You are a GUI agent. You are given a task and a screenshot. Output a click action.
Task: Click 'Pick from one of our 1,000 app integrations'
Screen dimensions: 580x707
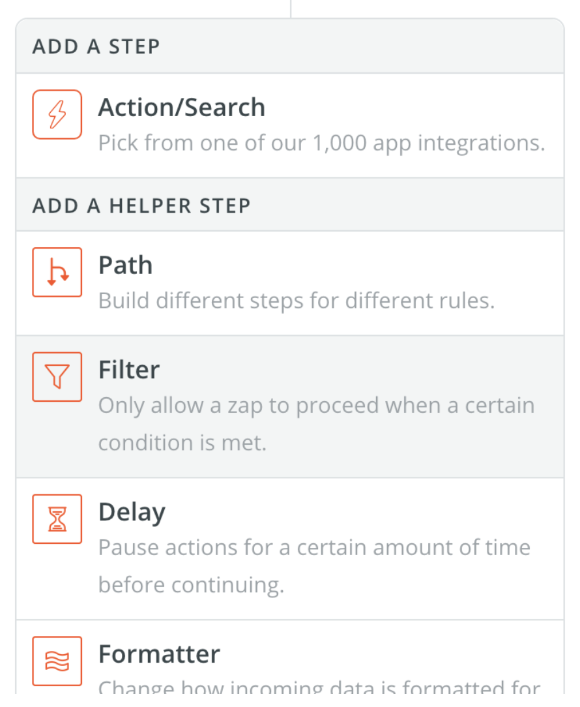[322, 143]
